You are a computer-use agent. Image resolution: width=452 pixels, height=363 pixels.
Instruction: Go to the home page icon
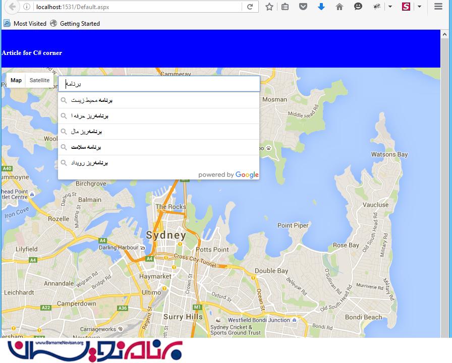point(340,7)
